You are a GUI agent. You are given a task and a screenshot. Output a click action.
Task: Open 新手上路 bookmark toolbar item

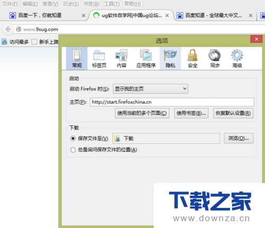[x=45, y=42]
